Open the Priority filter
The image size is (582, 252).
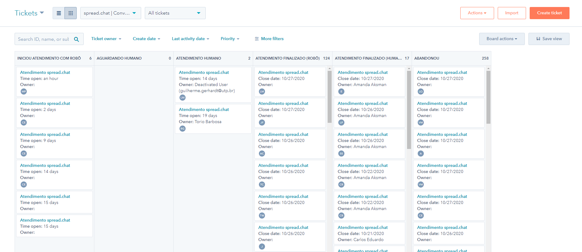pos(230,39)
